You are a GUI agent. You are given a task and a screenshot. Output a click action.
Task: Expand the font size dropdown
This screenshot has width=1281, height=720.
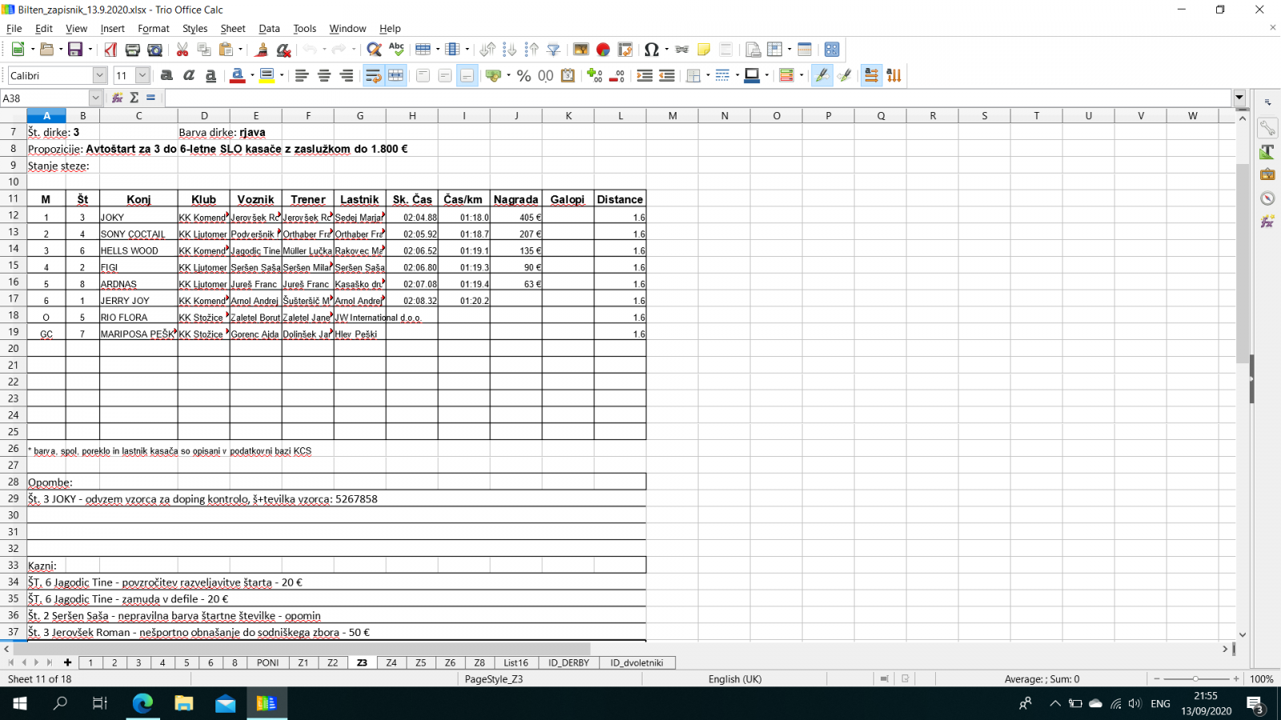tap(143, 75)
